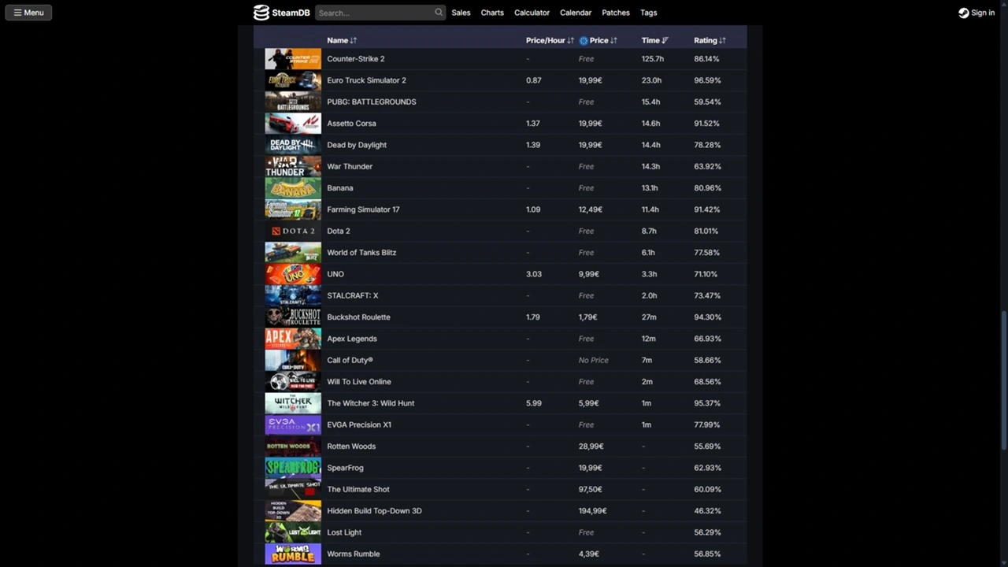Open the hamburger Menu button
Screen dimensions: 1008x567
pyautogui.click(x=28, y=13)
